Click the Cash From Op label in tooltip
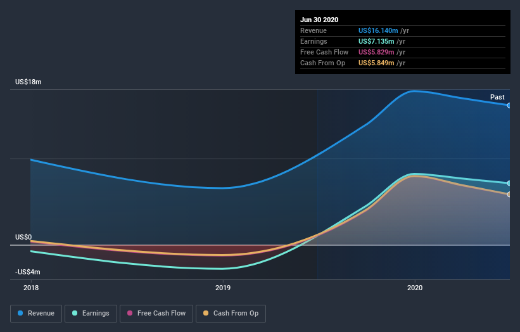520x332 pixels. pos(322,63)
